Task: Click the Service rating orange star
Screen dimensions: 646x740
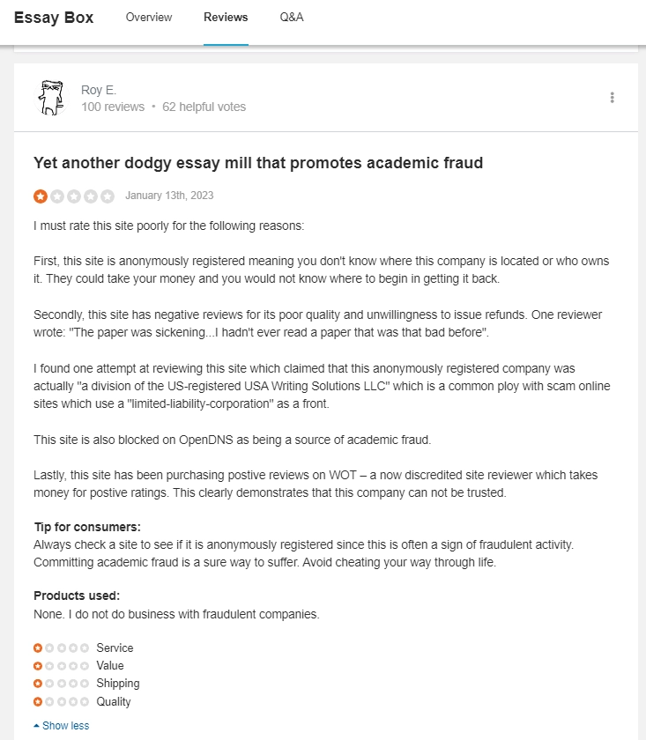Action: point(38,648)
